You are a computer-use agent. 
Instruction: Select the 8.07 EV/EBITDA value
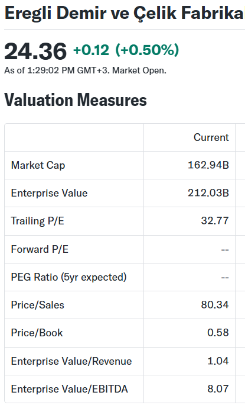point(218,389)
